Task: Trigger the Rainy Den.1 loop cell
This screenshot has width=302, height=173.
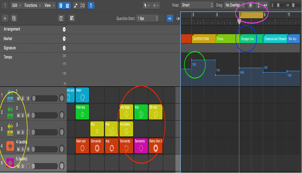Action: point(156,146)
